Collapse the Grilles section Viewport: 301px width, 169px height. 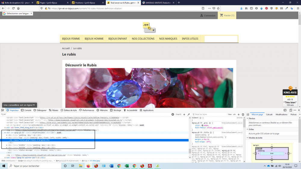pyautogui.click(x=247, y=129)
